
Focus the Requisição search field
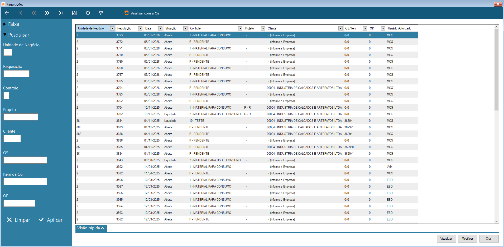tap(16, 74)
